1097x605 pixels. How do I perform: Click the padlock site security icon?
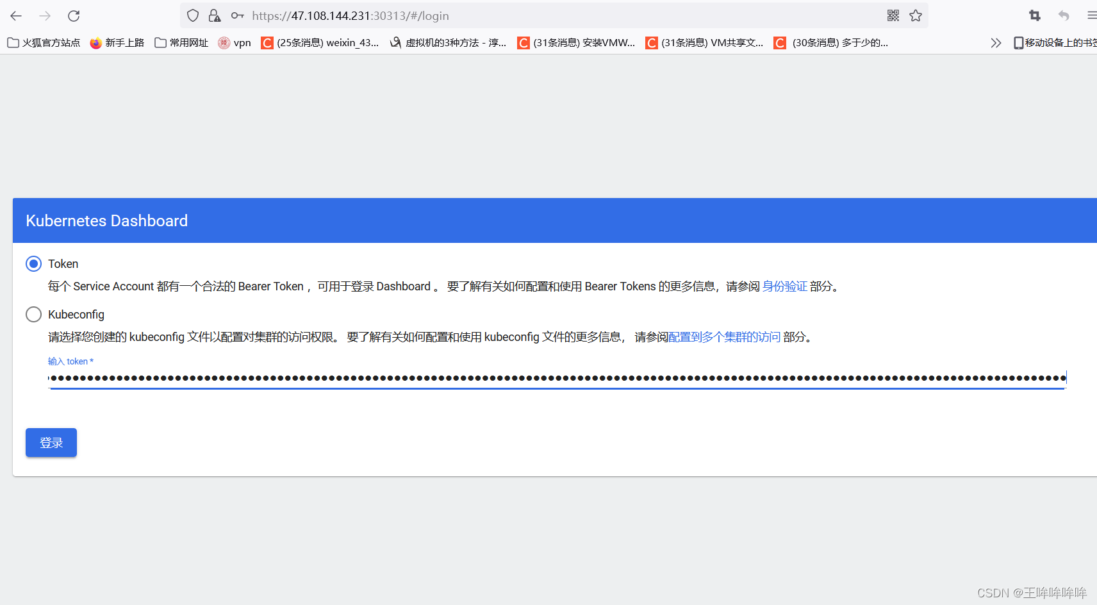pyautogui.click(x=215, y=15)
